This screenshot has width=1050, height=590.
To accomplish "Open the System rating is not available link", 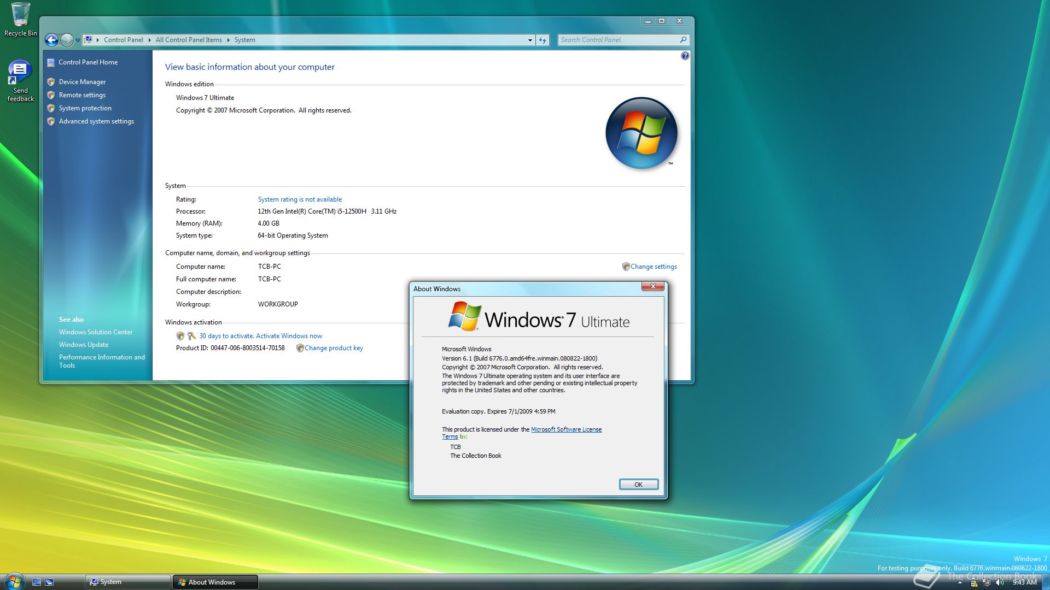I will pos(300,199).
